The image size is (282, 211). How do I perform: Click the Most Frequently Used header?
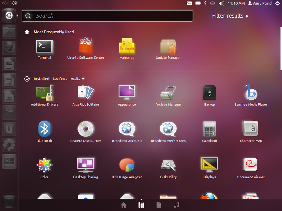point(54,32)
